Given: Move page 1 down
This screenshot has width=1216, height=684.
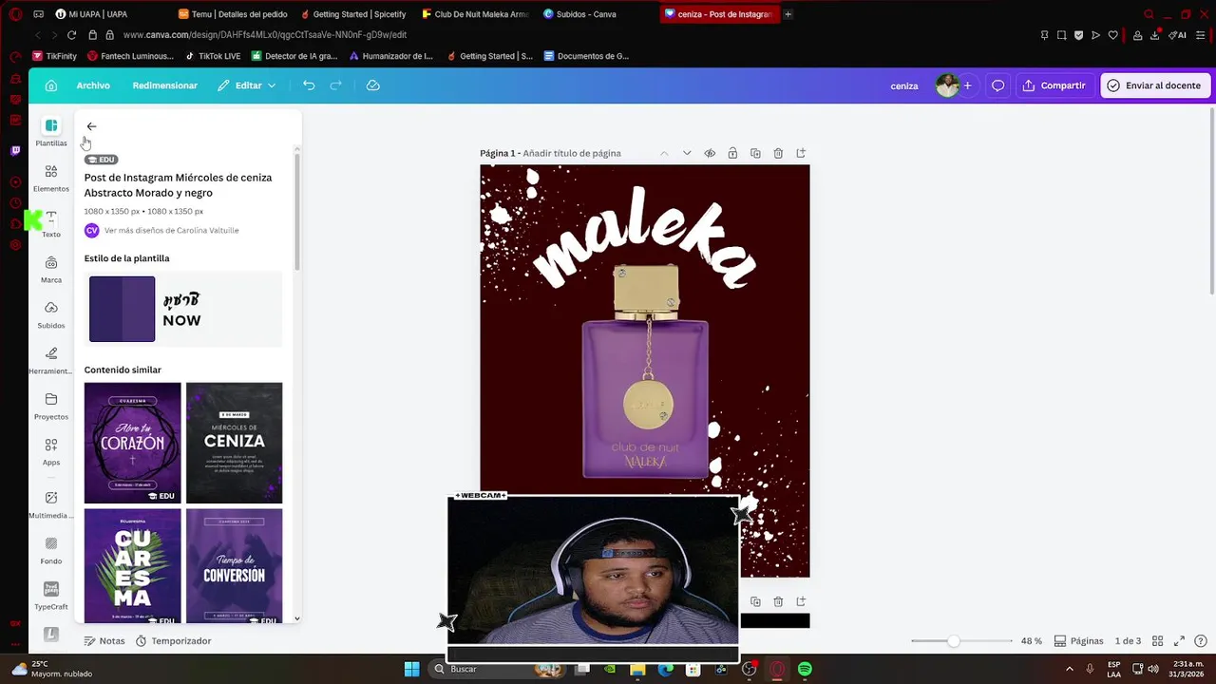Looking at the screenshot, I should point(687,153).
